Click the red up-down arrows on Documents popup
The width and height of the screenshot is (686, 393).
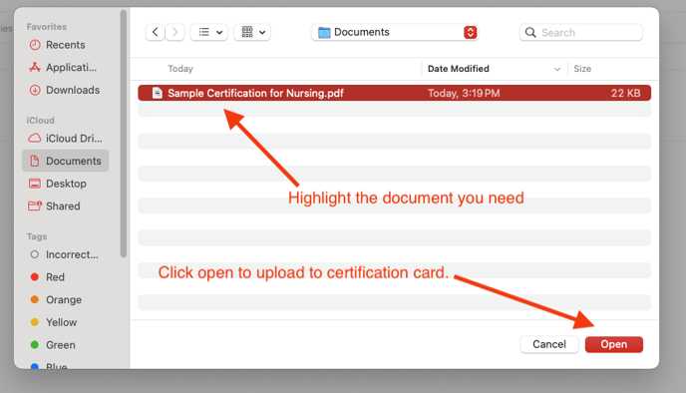point(471,32)
